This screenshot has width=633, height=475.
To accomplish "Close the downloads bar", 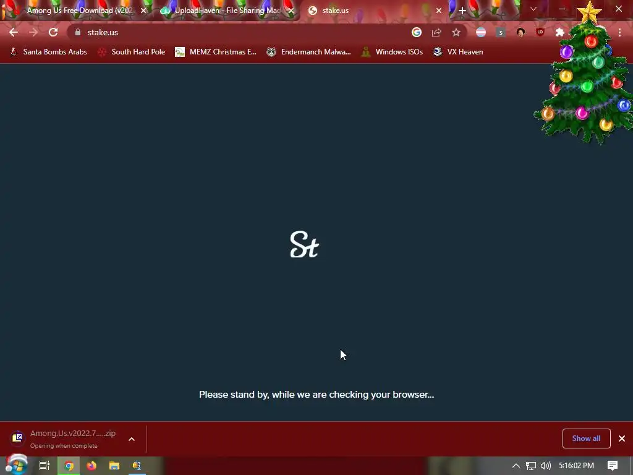I will 622,439.
